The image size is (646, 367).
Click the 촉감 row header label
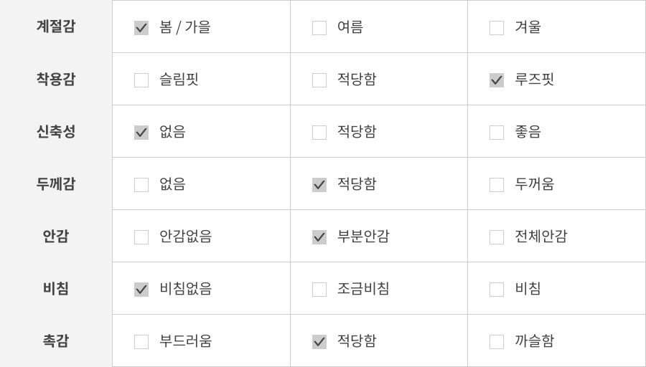pyautogui.click(x=56, y=341)
